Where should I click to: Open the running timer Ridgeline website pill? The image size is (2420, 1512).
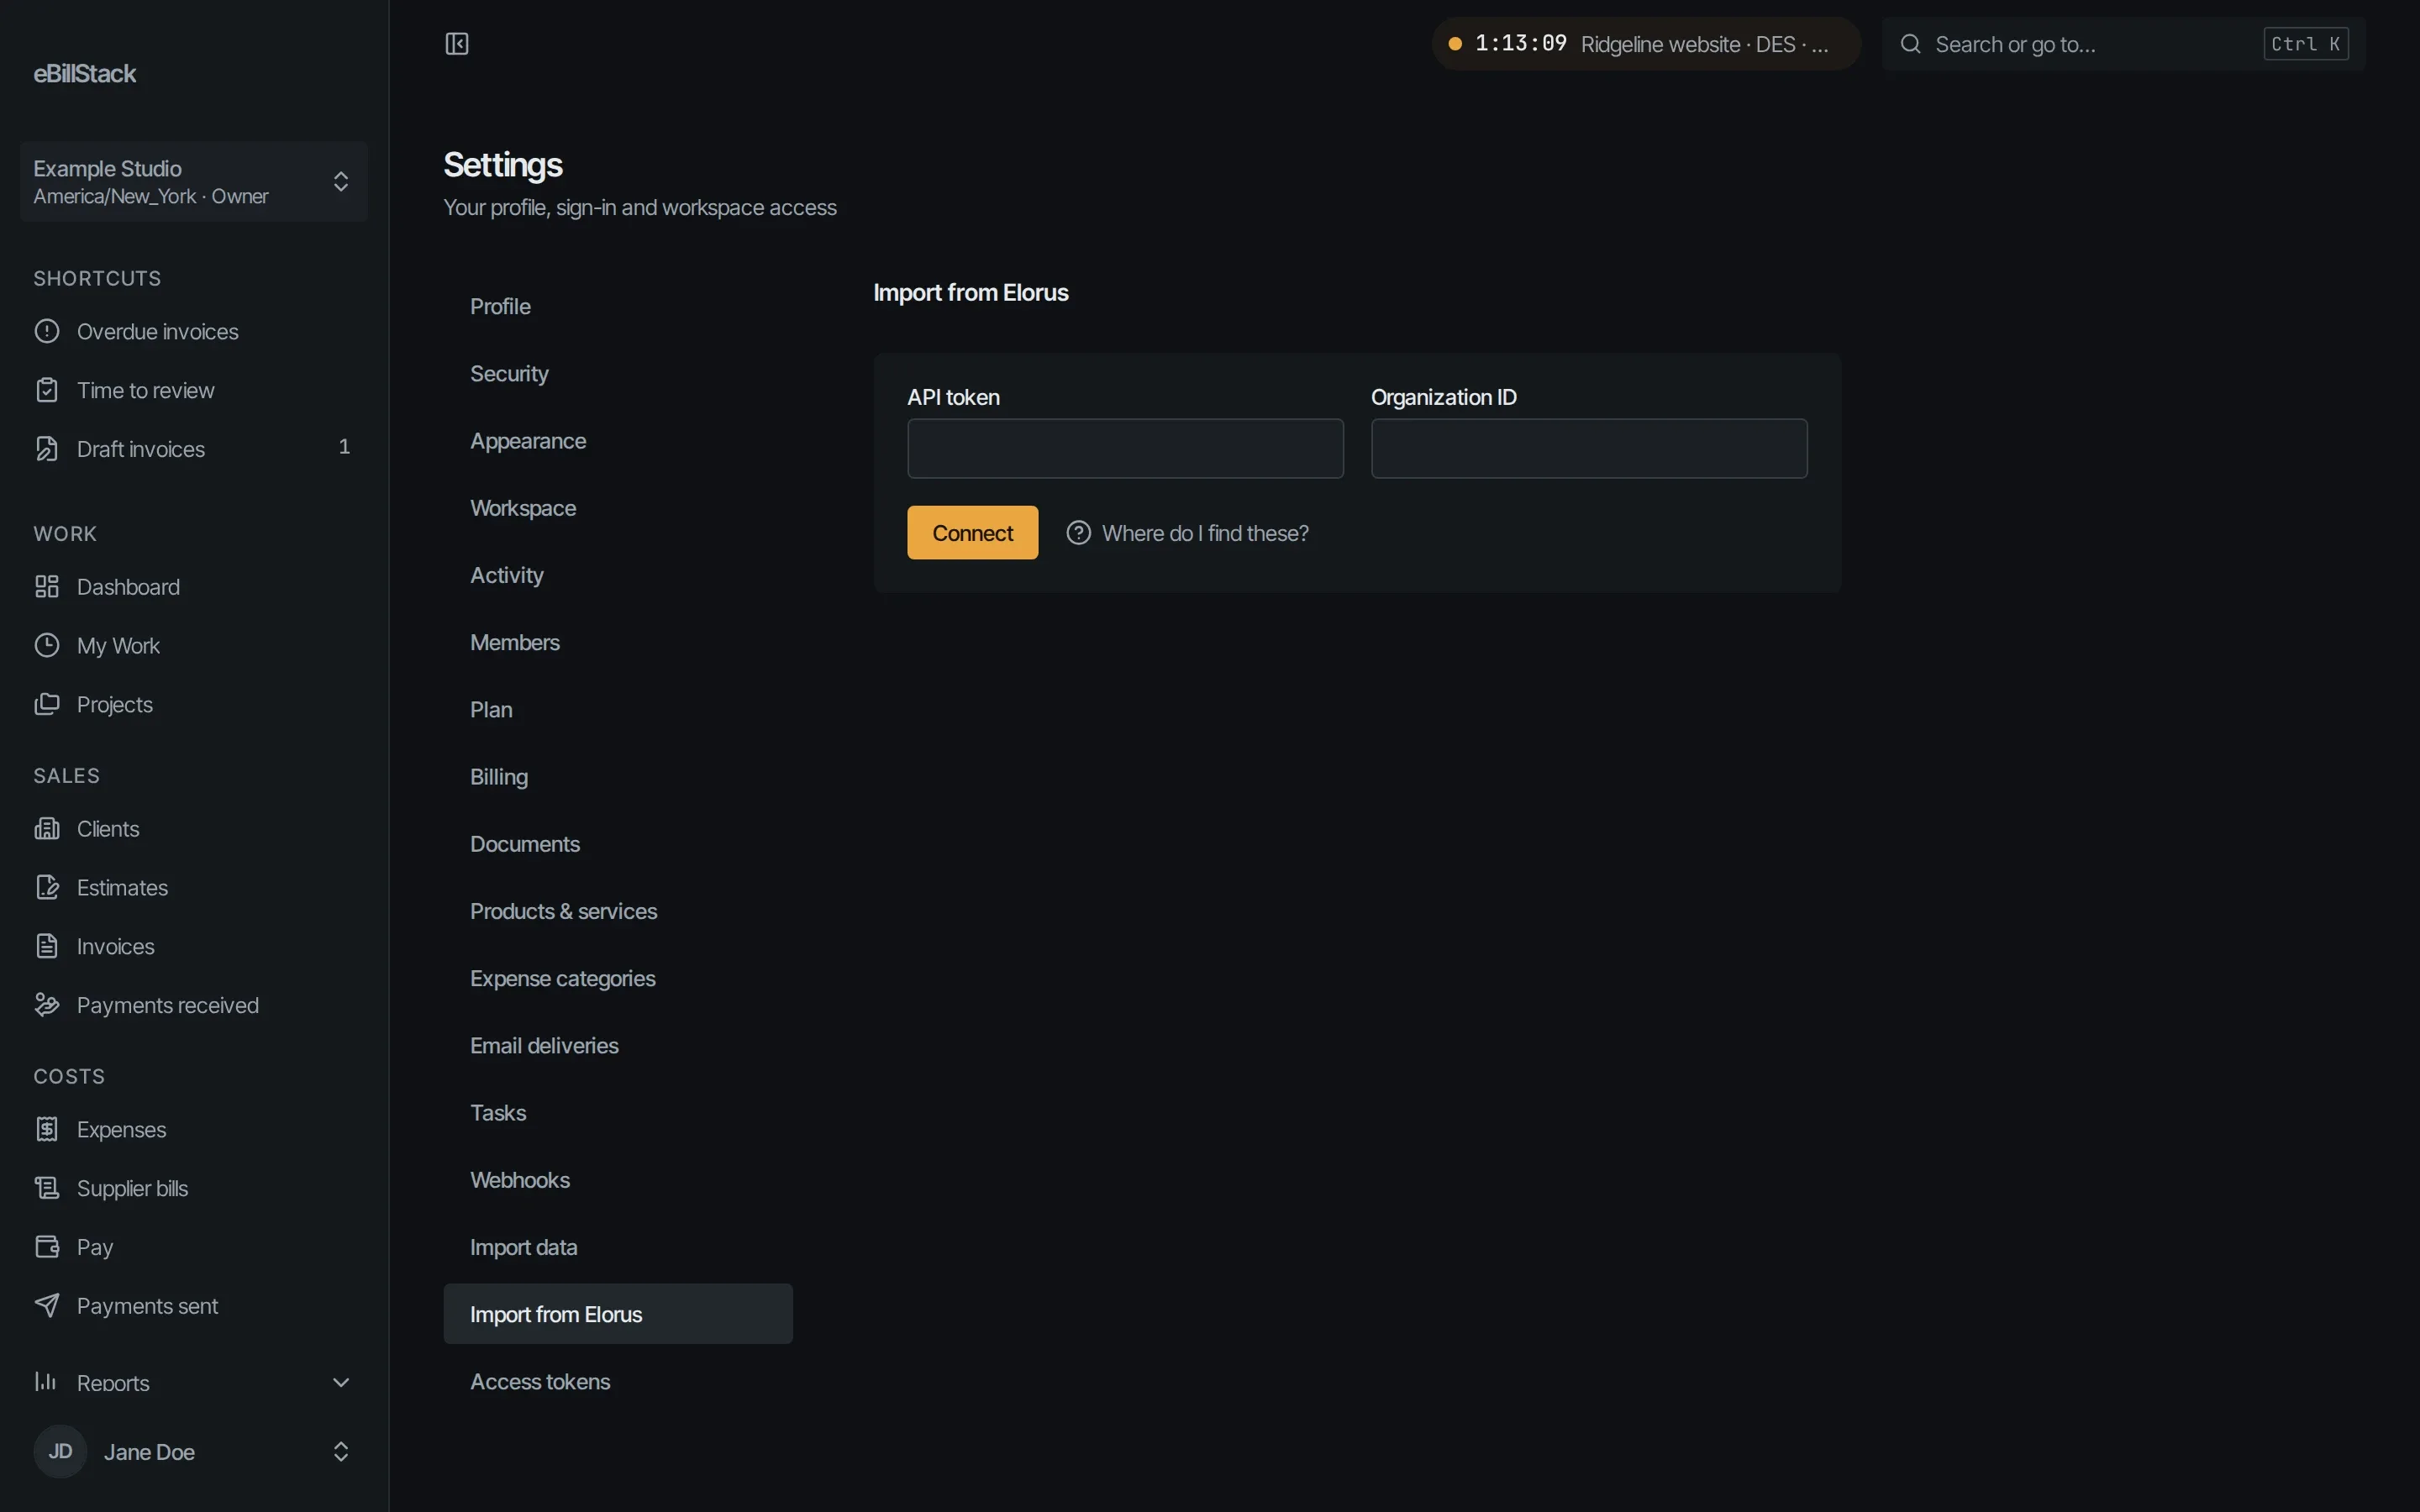pyautogui.click(x=1646, y=44)
